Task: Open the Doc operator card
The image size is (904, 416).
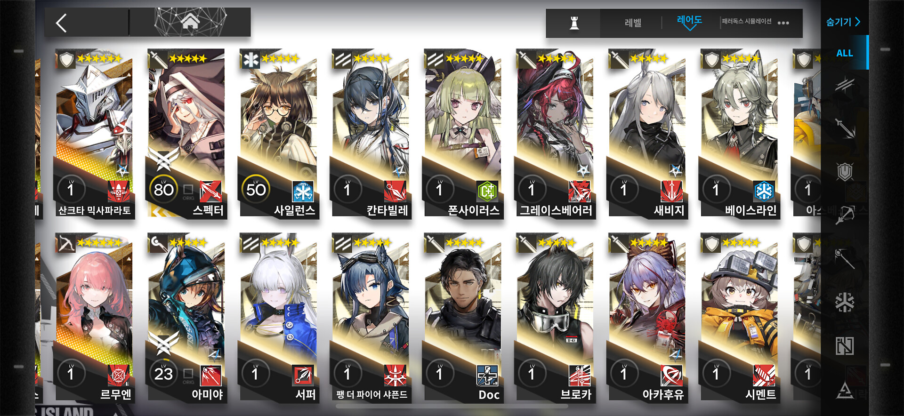Action: pyautogui.click(x=463, y=318)
